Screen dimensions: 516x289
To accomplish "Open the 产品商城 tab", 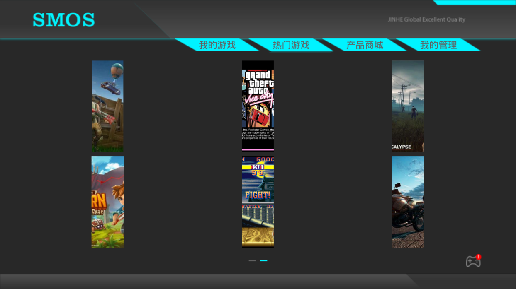I will pyautogui.click(x=365, y=45).
